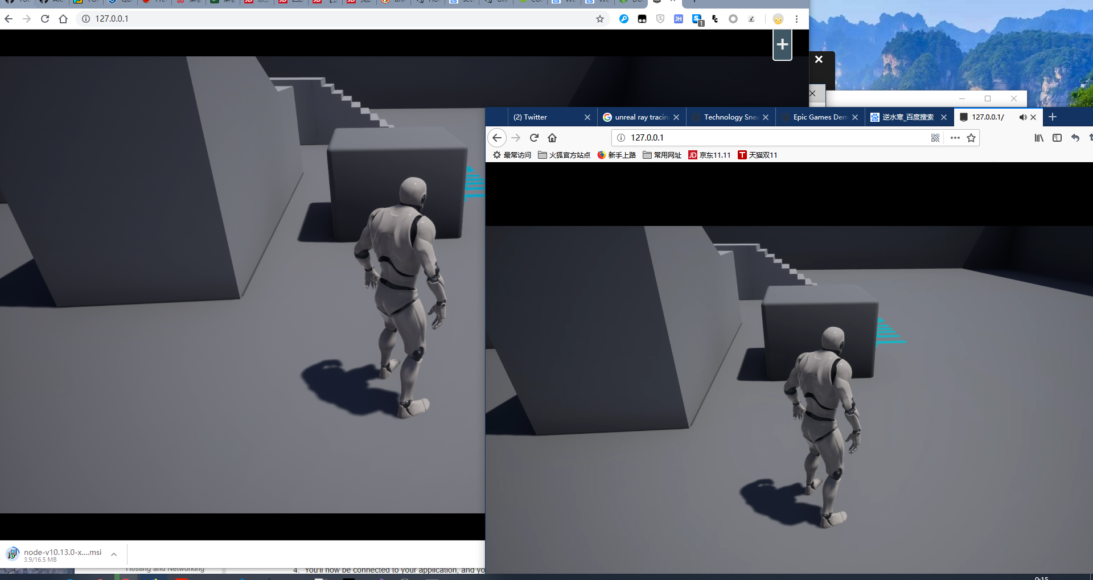The image size is (1093, 580).
Task: Switch to the Epic Games Demo tab
Action: 819,117
